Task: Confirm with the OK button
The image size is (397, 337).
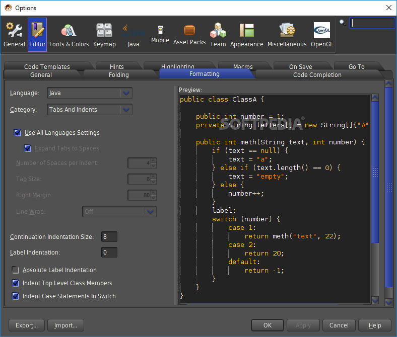Action: pos(268,325)
